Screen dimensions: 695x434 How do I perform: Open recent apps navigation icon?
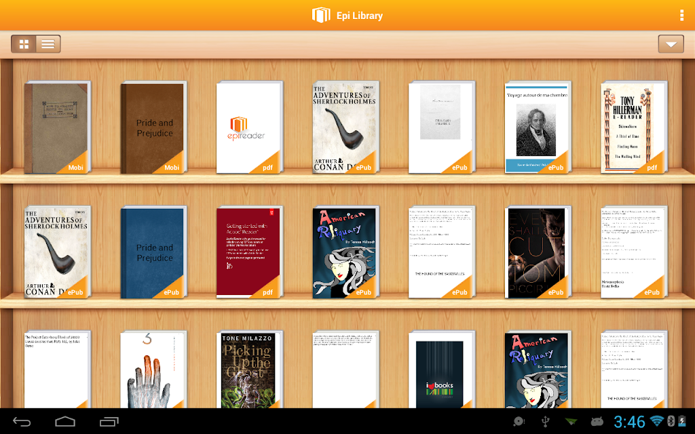coord(109,421)
